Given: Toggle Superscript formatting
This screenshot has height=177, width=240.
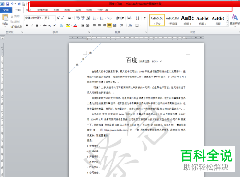Looking at the screenshot, I should (55, 25).
